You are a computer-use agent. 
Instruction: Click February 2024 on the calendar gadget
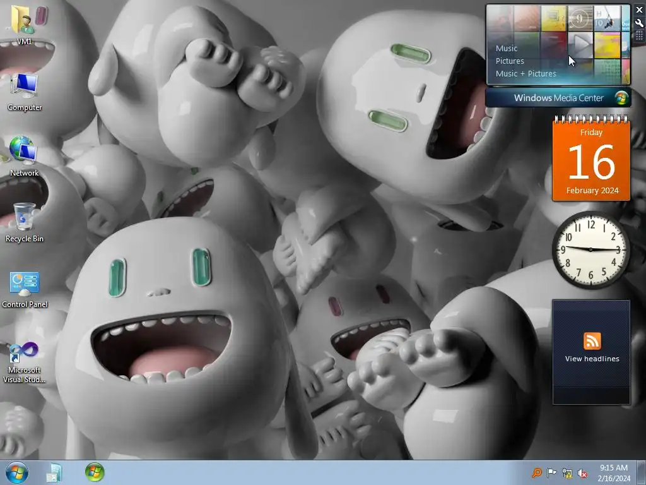click(592, 191)
